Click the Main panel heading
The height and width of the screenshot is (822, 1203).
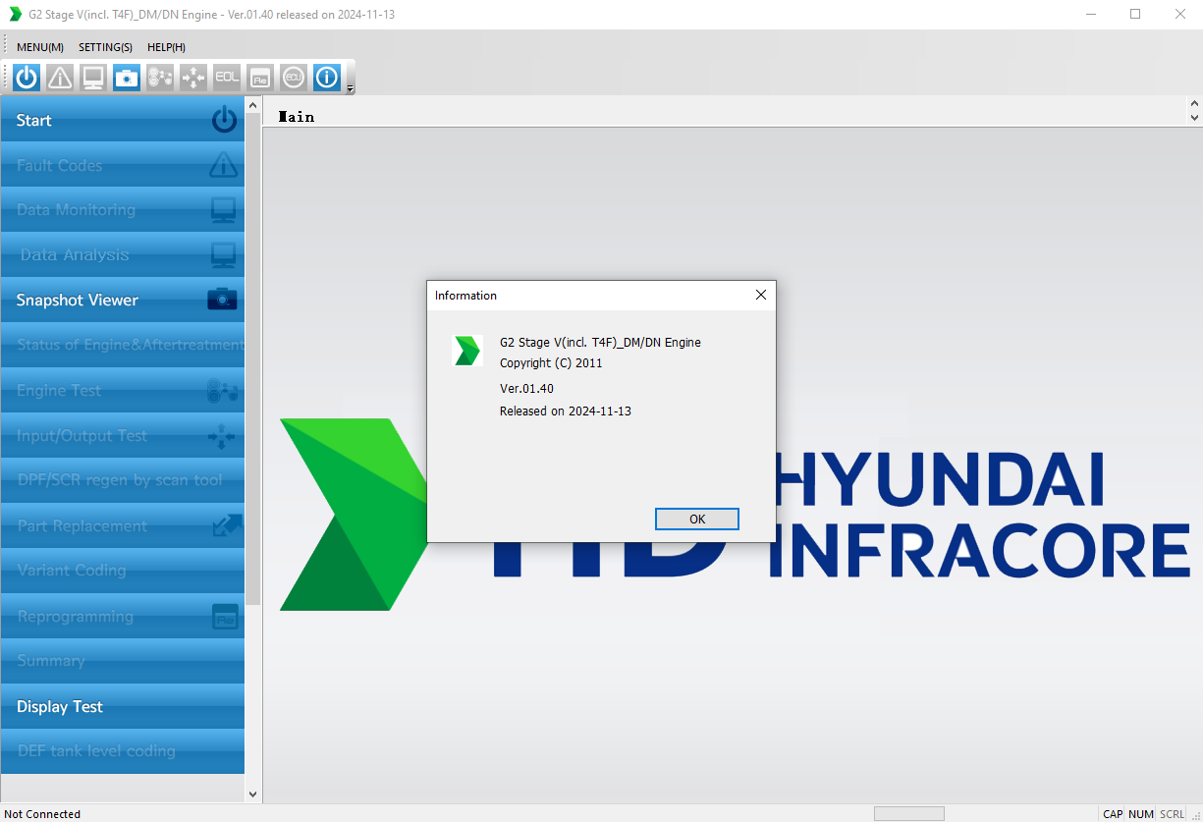[297, 117]
